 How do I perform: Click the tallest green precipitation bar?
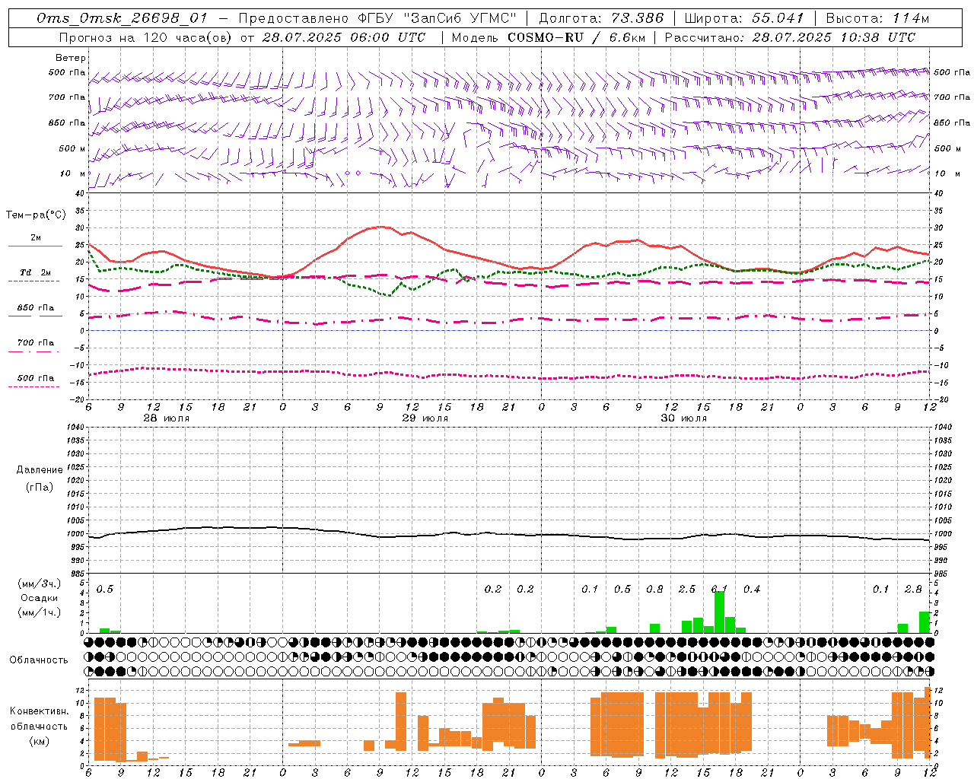(x=719, y=612)
